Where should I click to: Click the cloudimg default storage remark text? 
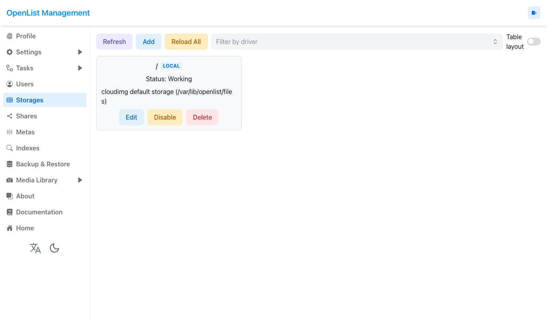(x=167, y=96)
